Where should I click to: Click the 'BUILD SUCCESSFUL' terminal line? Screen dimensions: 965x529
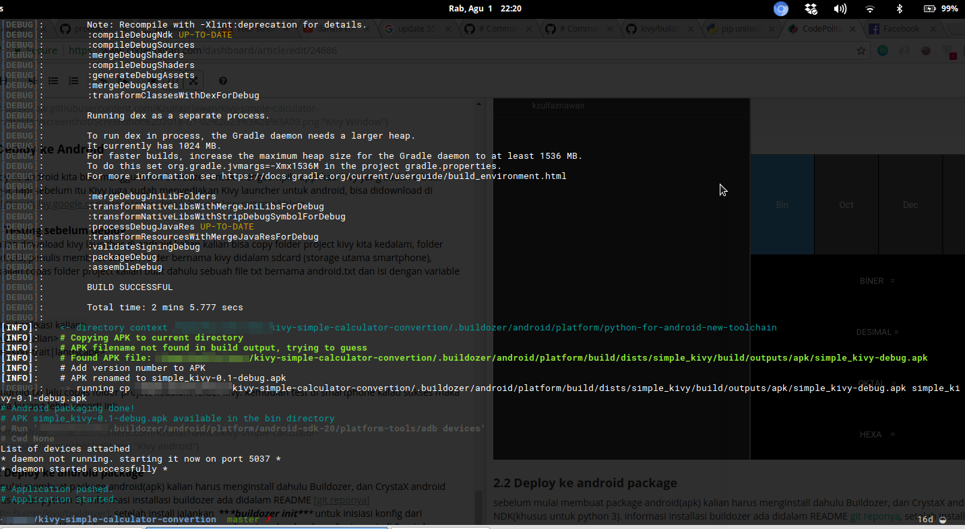[130, 287]
